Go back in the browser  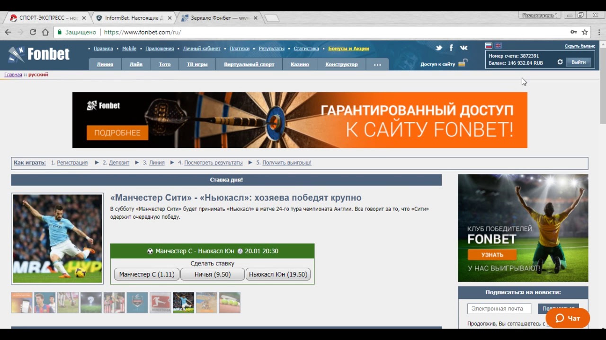[8, 32]
